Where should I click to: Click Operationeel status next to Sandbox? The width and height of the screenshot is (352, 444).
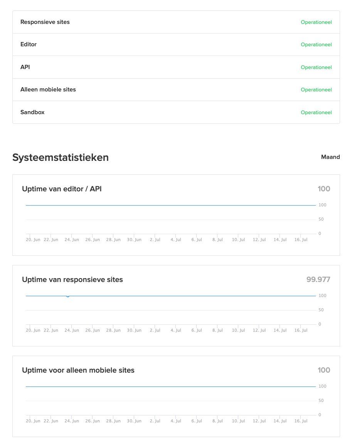coord(316,112)
